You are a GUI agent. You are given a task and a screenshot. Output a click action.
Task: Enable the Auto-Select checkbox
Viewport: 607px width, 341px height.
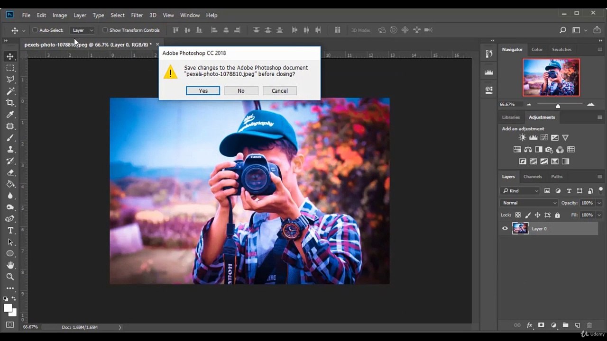pos(35,30)
